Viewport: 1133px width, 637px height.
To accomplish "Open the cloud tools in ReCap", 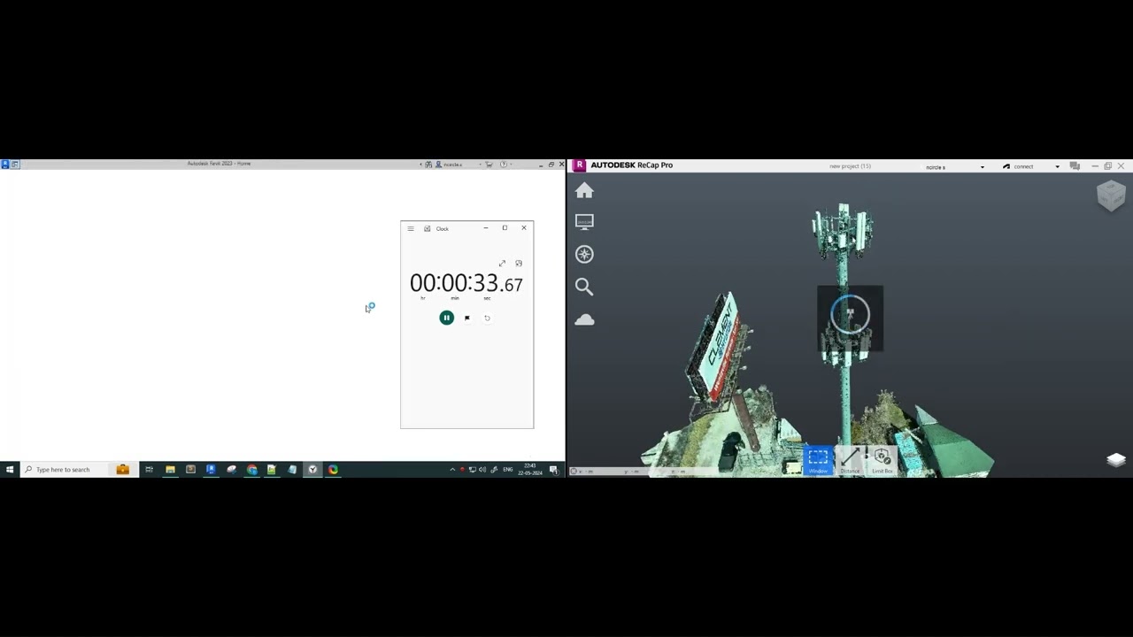I will pyautogui.click(x=584, y=319).
